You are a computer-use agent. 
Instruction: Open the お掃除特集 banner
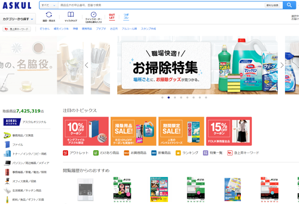point(197,65)
